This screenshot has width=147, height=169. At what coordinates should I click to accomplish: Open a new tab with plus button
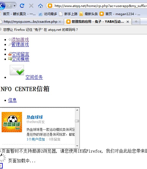(x=136, y=22)
